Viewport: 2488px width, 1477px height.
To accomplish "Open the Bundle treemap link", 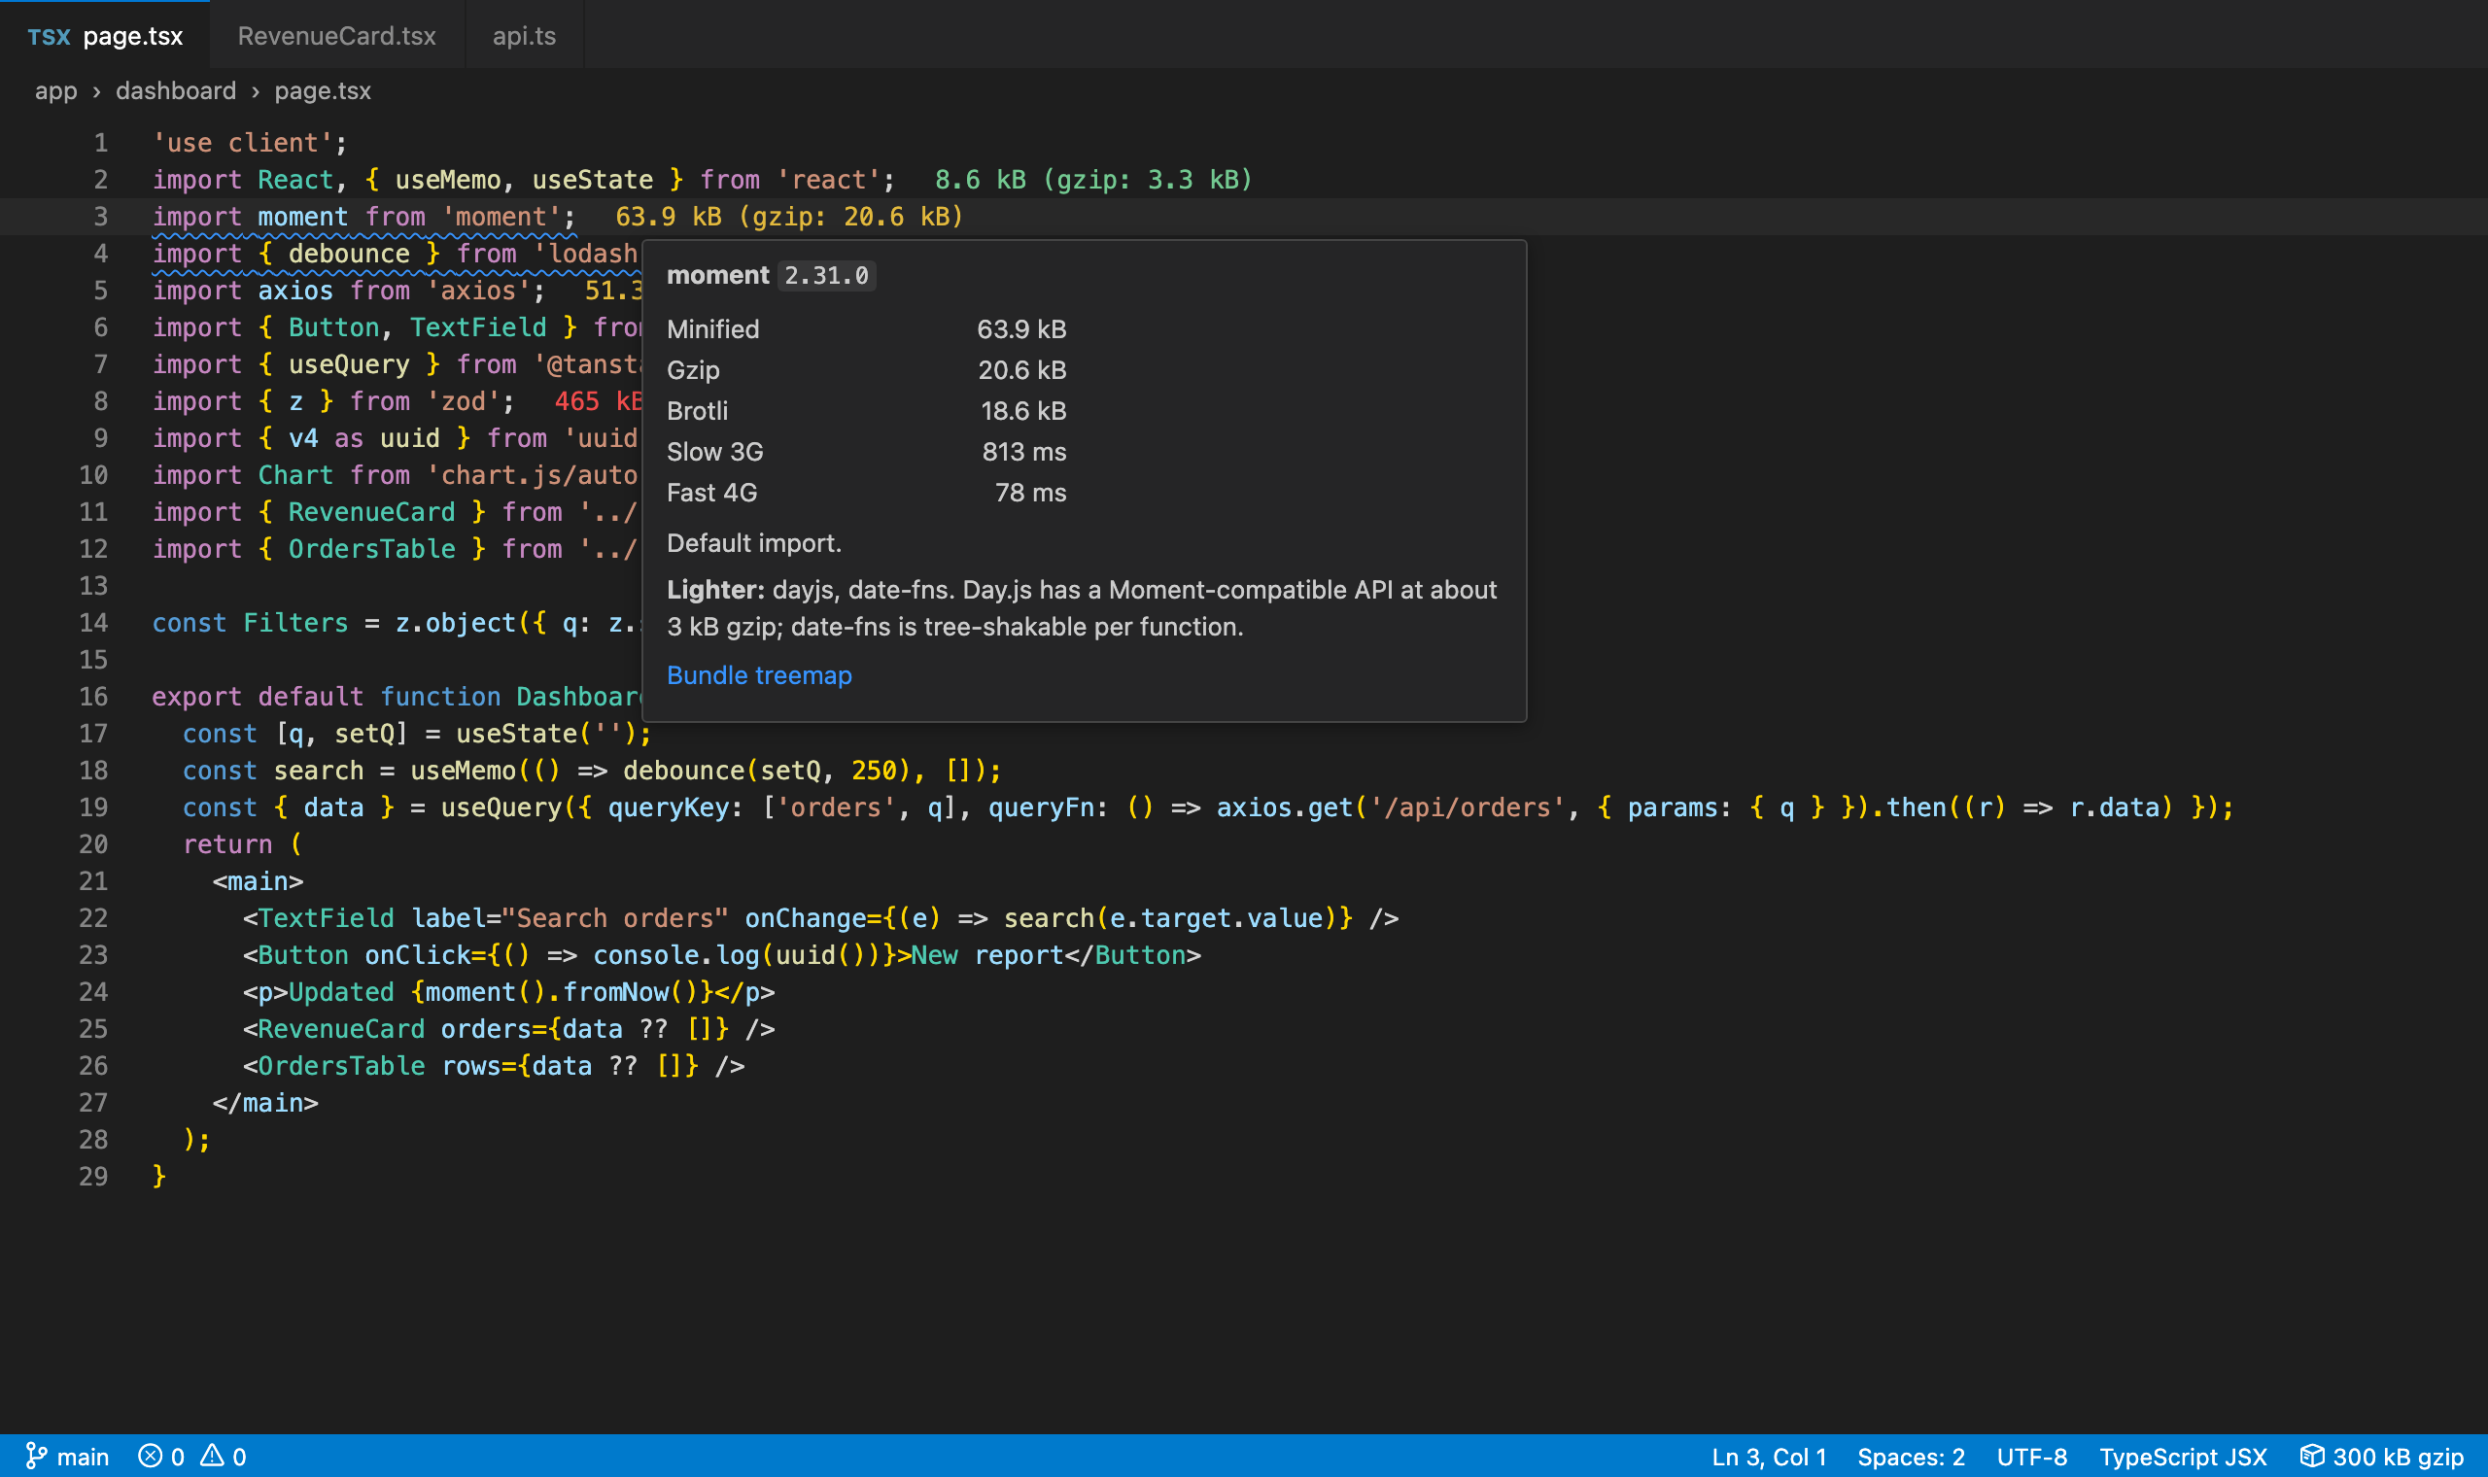I will coord(758,674).
